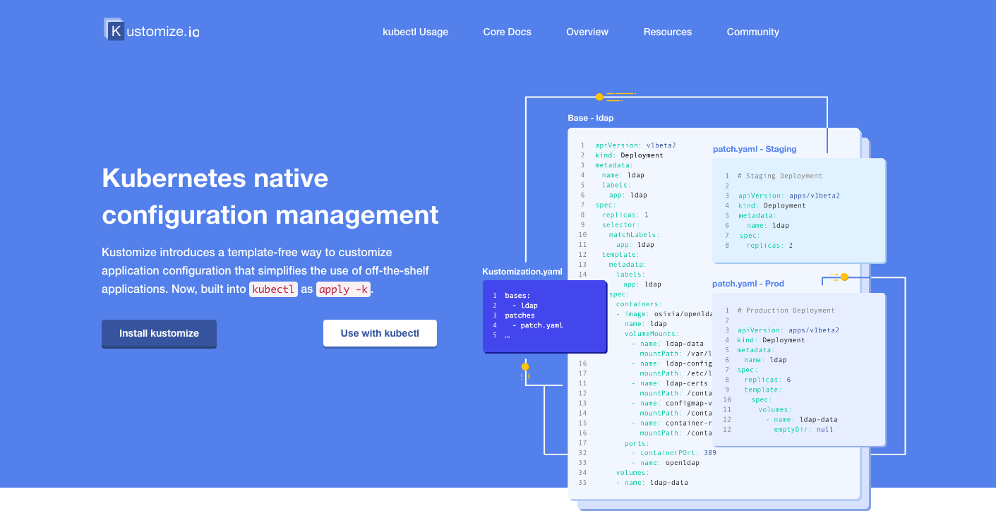Click 'containerPOrt: 389' line
Image resolution: width=996 pixels, height=530 pixels.
coord(674,453)
